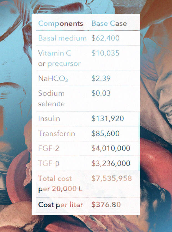Select the Vitamin C or precursor label
Image resolution: width=172 pixels, height=232 pixels.
click(59, 58)
